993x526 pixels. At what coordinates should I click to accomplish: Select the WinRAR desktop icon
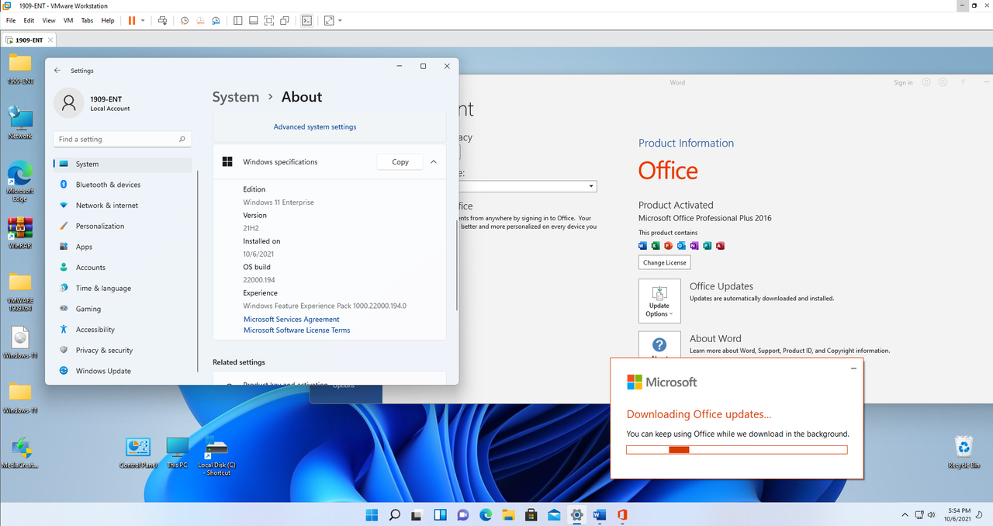[20, 232]
